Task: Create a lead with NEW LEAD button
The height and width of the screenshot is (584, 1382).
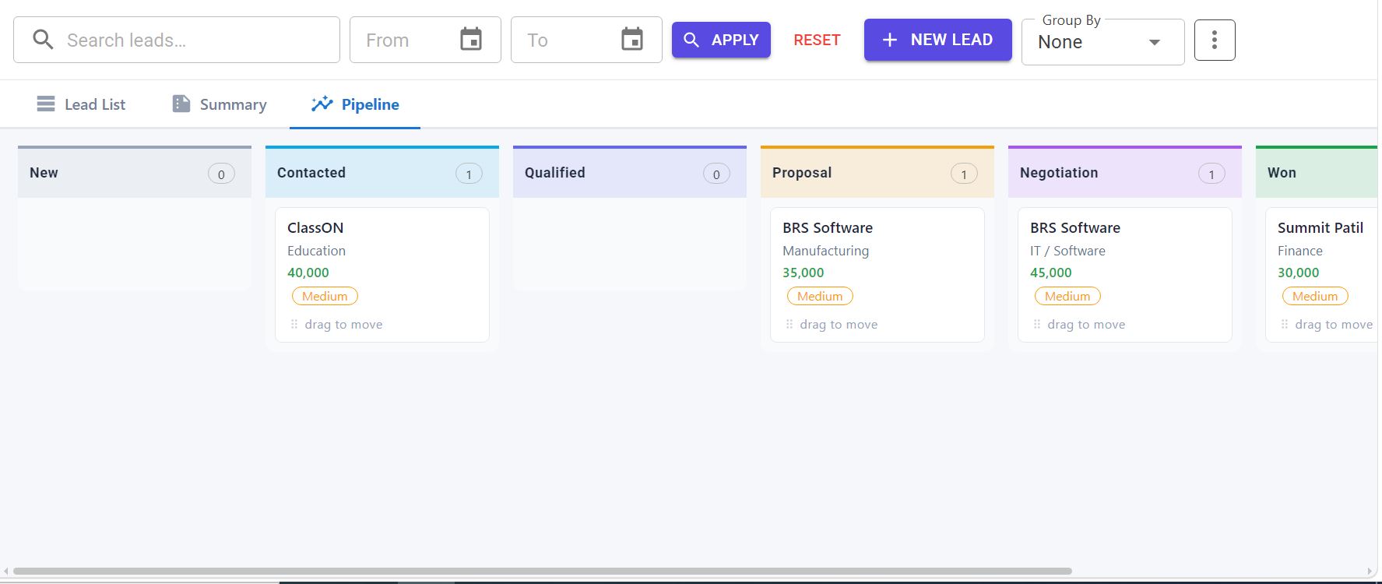Action: click(937, 40)
